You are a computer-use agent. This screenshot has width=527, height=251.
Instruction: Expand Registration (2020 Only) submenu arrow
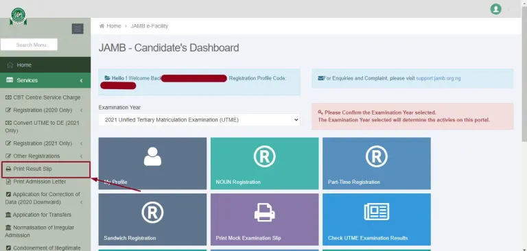[82, 110]
